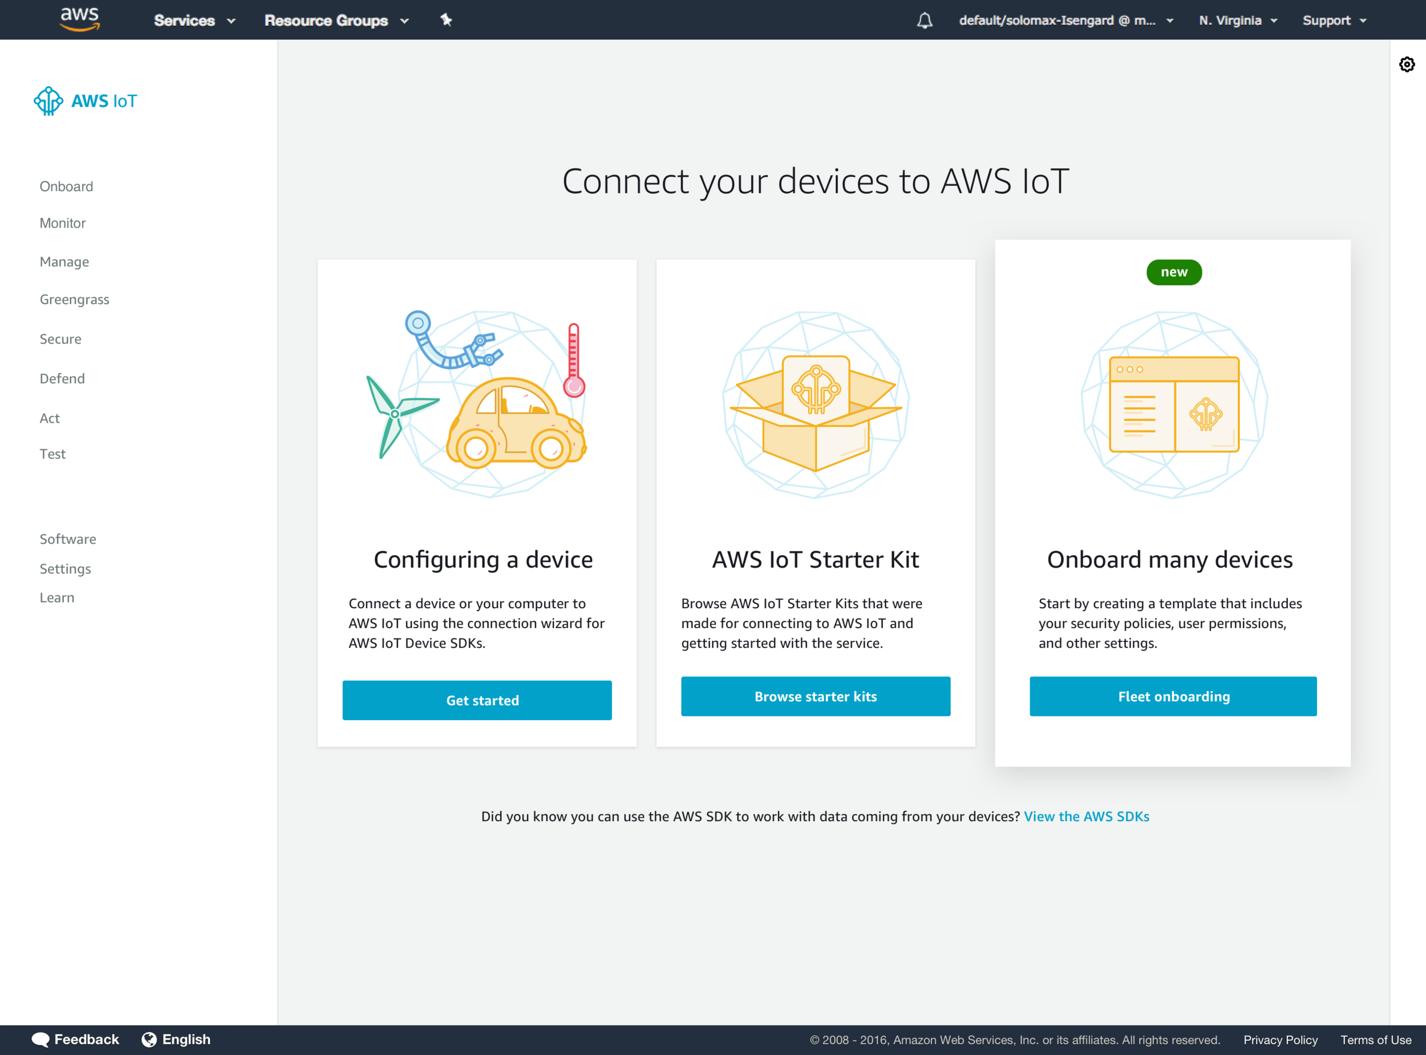Expand the Services dropdown
1426x1055 pixels.
195,21
